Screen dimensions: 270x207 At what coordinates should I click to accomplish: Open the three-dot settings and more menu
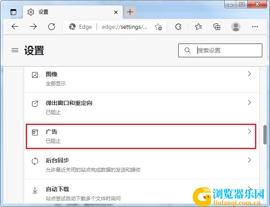(x=255, y=27)
